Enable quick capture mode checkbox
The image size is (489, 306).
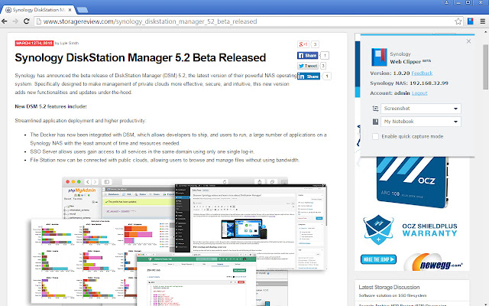pos(375,136)
